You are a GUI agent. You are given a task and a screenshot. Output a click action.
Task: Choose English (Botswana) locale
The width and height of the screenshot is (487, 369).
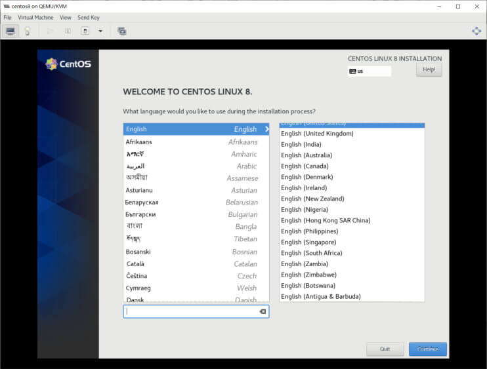[x=352, y=286]
